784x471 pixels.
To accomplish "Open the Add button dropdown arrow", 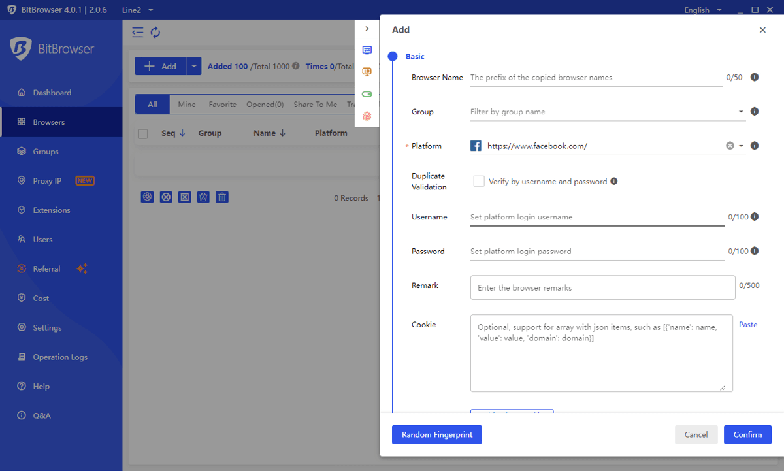I will [195, 66].
